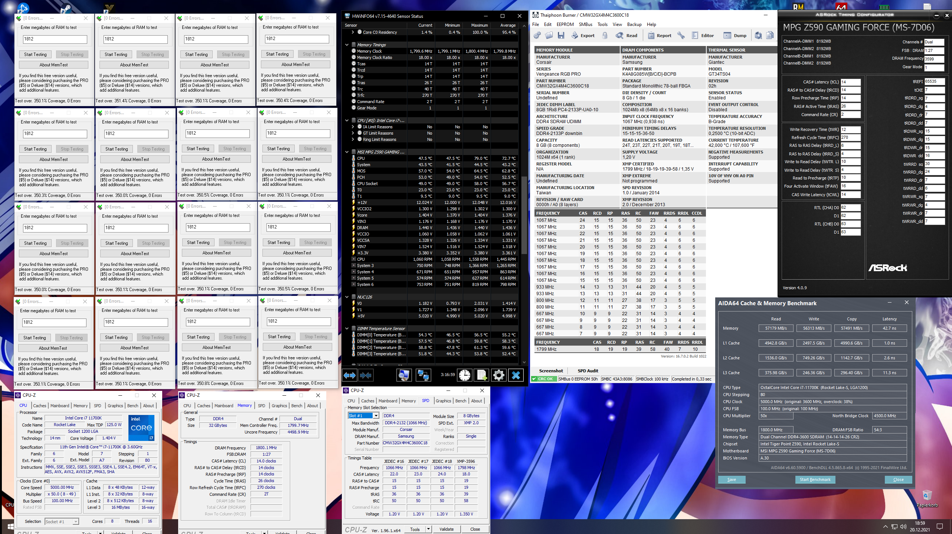Click Thaiphoon Burner save floppy icon
This screenshot has width=952, height=534.
[561, 36]
